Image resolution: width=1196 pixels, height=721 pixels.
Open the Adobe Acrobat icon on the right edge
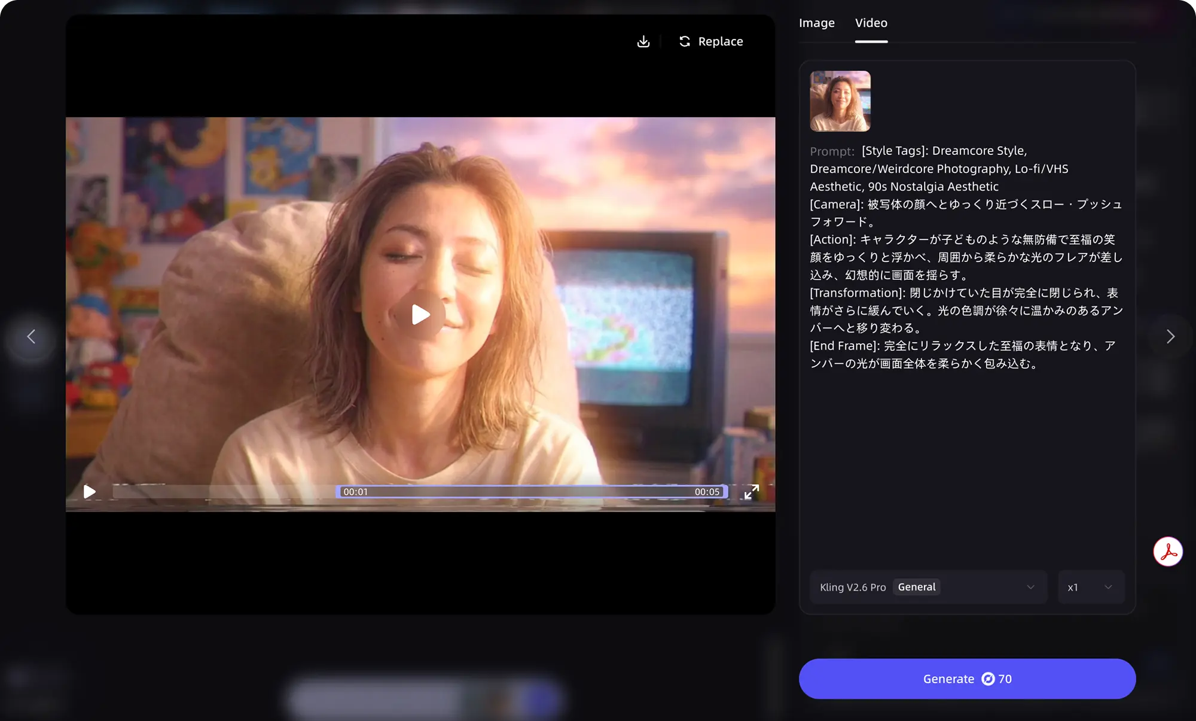point(1168,552)
